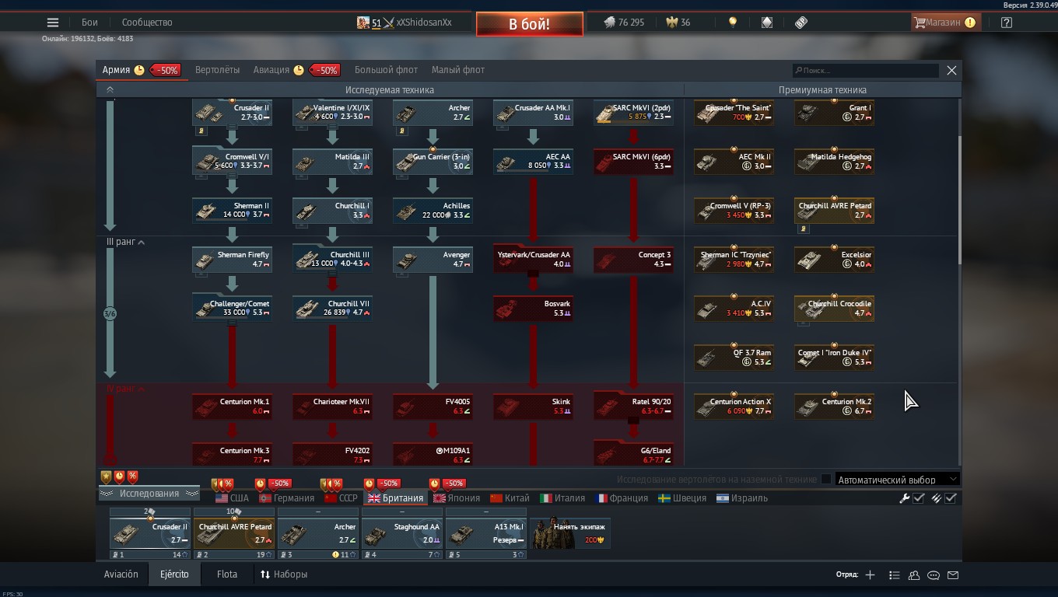Select Archer crew slot

pyautogui.click(x=317, y=533)
